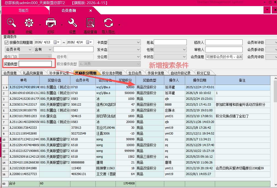Click the 奖励类型 search input field
Image resolution: width=277 pixels, height=188 pixels.
coord(35,64)
